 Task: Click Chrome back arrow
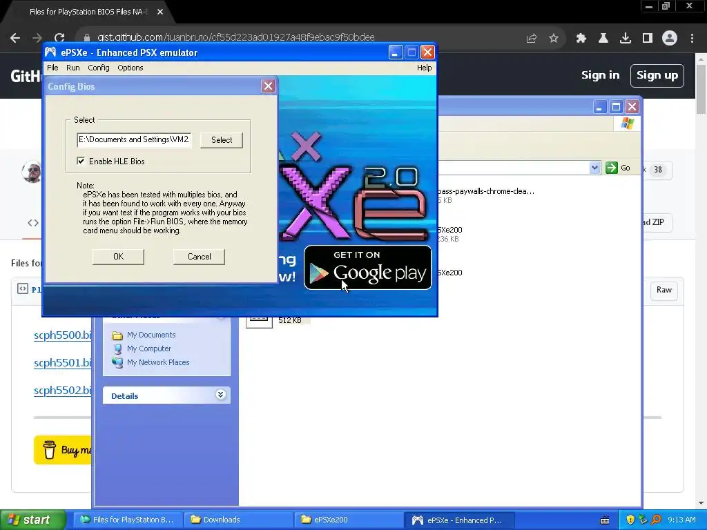15,39
